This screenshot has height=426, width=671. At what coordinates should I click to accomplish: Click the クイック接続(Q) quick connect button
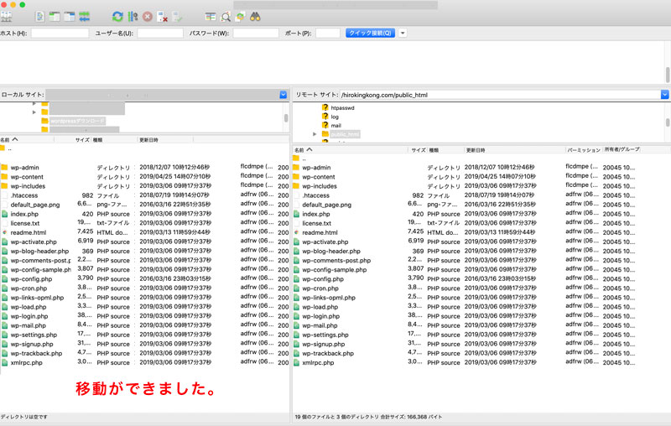point(370,33)
